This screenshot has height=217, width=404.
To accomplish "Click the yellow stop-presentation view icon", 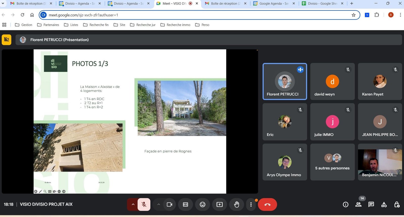I will (7, 40).
